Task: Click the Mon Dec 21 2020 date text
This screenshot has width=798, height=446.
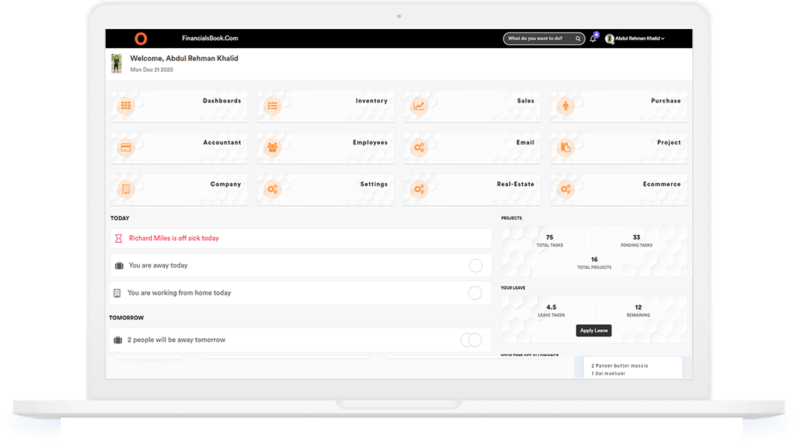Action: point(152,69)
